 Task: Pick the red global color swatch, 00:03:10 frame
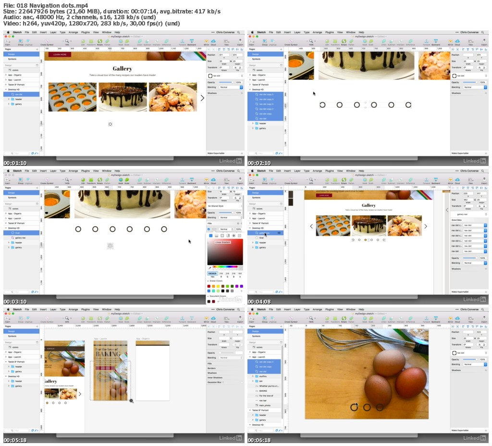point(209,286)
